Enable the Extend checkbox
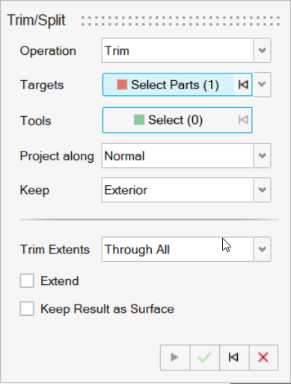291x384 pixels. tap(27, 280)
